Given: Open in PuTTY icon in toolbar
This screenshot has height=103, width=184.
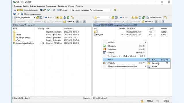Looking at the screenshot, I should [45, 10].
